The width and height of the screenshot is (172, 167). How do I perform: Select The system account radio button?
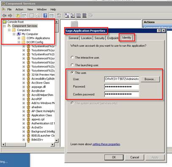[72, 103]
